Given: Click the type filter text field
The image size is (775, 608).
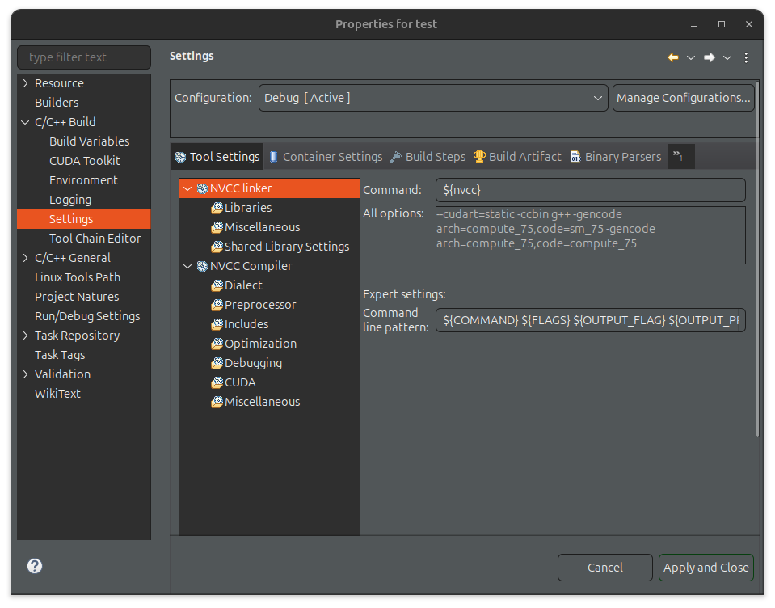Looking at the screenshot, I should coord(84,57).
